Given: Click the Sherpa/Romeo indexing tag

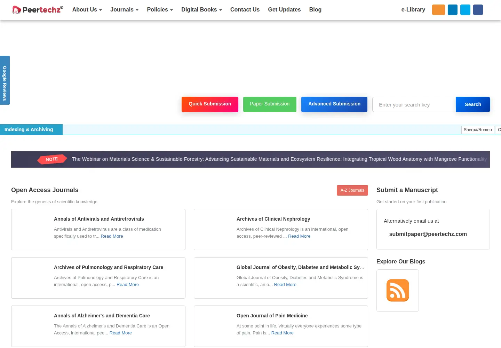Looking at the screenshot, I should pyautogui.click(x=478, y=130).
